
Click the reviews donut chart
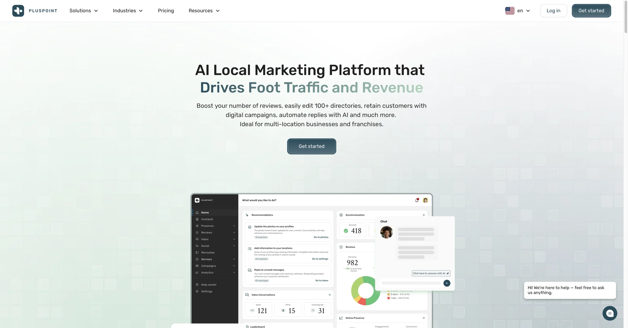coord(365,290)
